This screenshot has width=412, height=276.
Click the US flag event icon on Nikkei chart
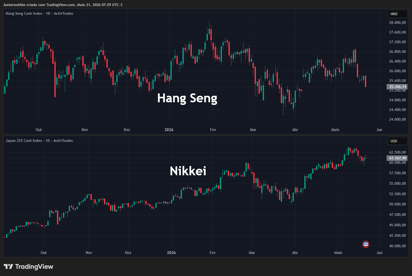tap(366, 244)
